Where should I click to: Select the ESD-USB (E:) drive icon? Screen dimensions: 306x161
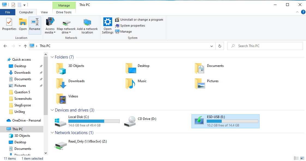(x=199, y=121)
